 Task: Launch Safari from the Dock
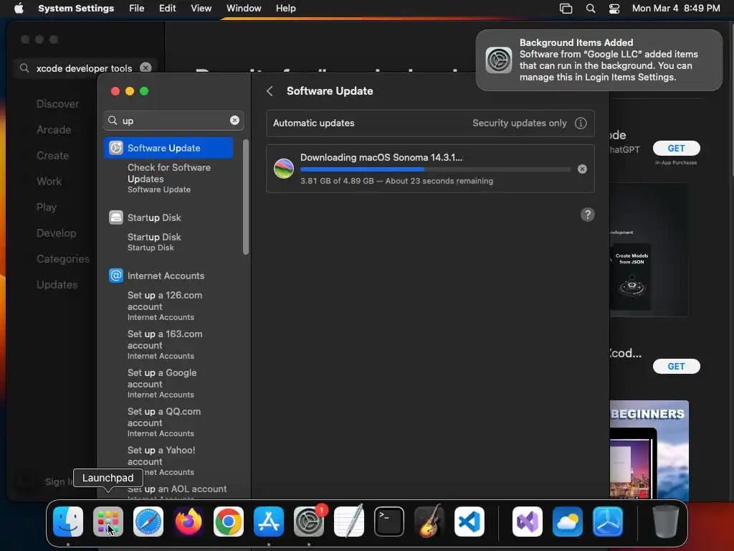coord(148,522)
